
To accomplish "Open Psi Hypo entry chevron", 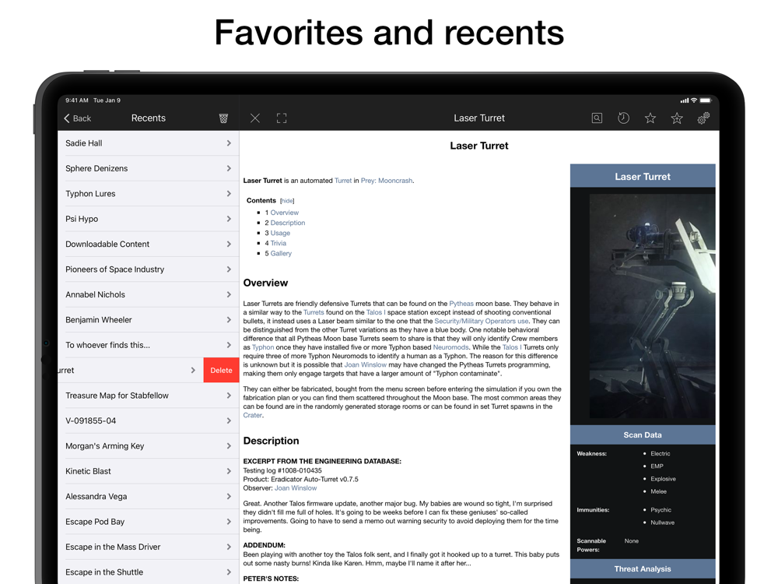I will 229,219.
